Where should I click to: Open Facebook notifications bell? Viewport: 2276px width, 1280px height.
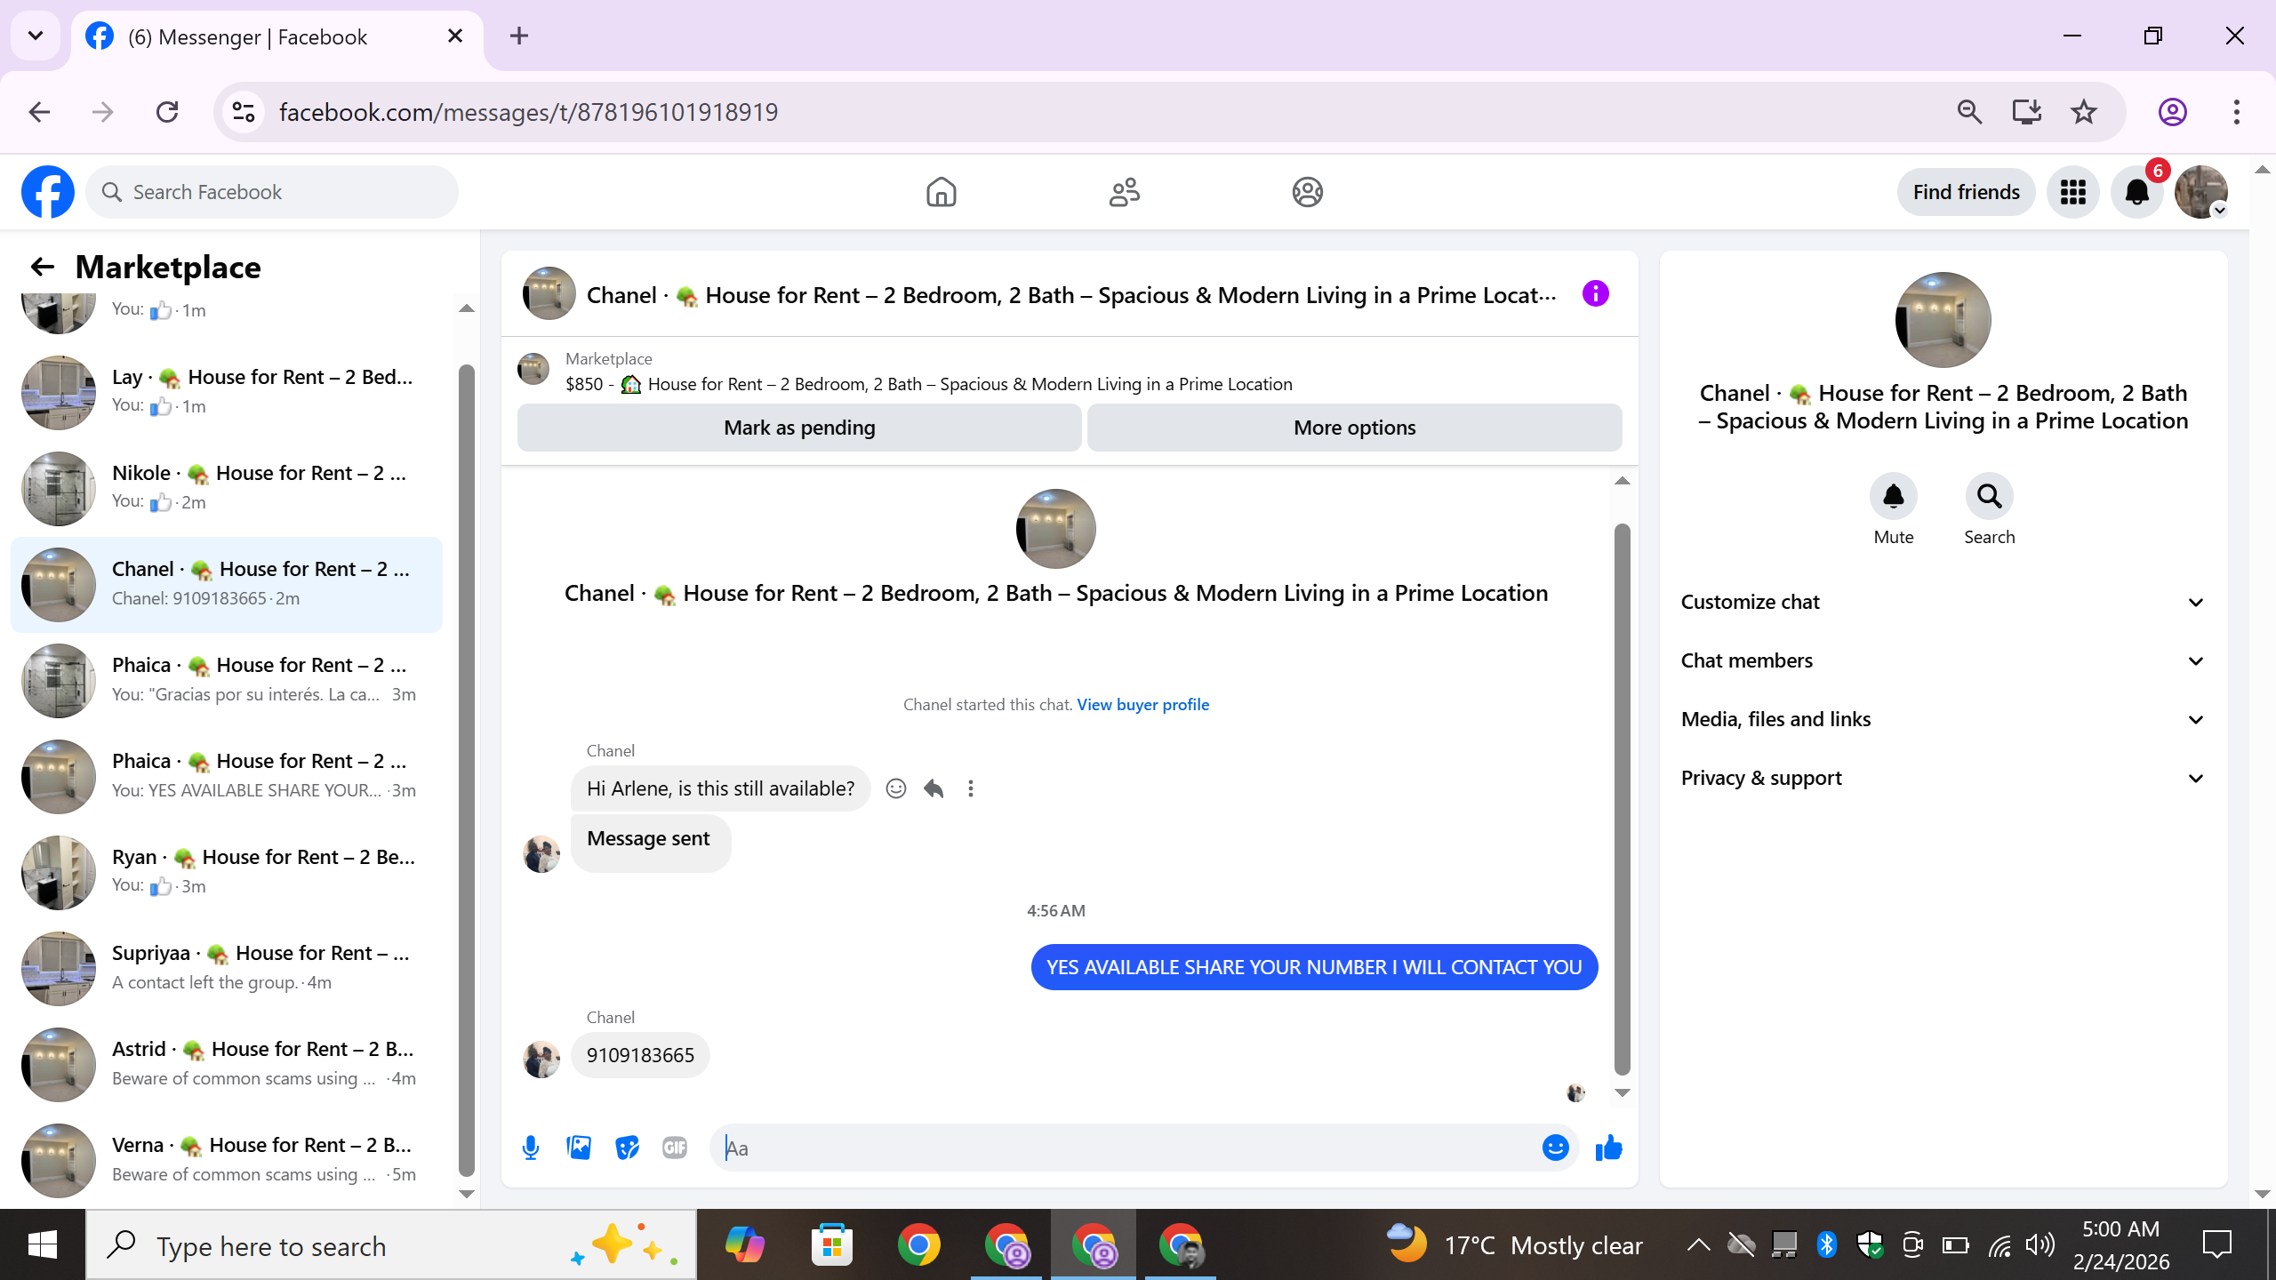[2136, 192]
